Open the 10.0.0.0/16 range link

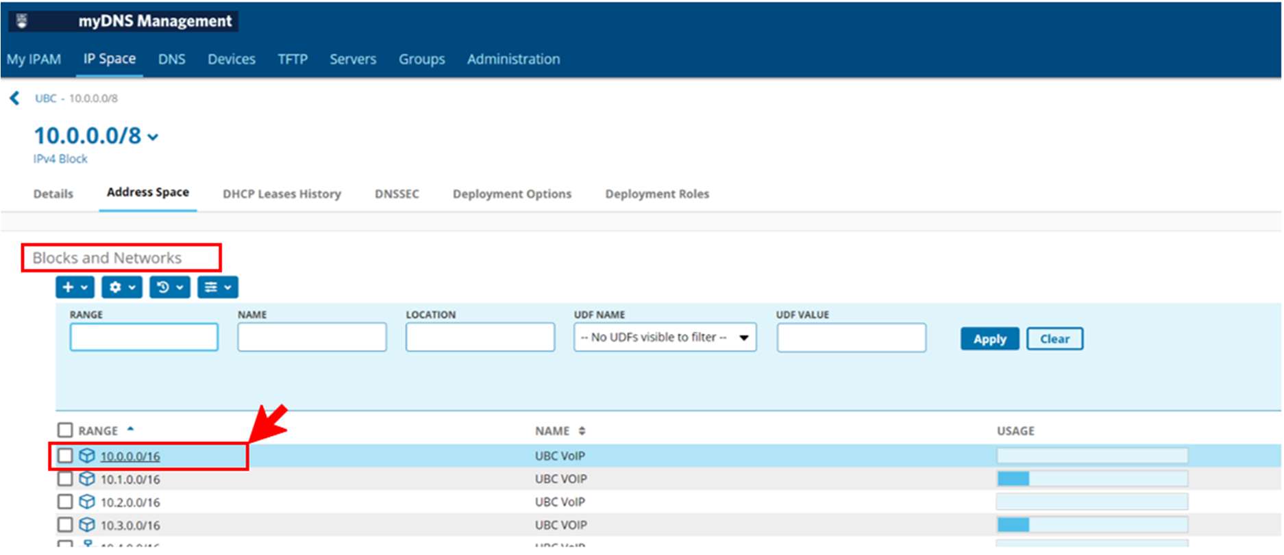coord(130,456)
